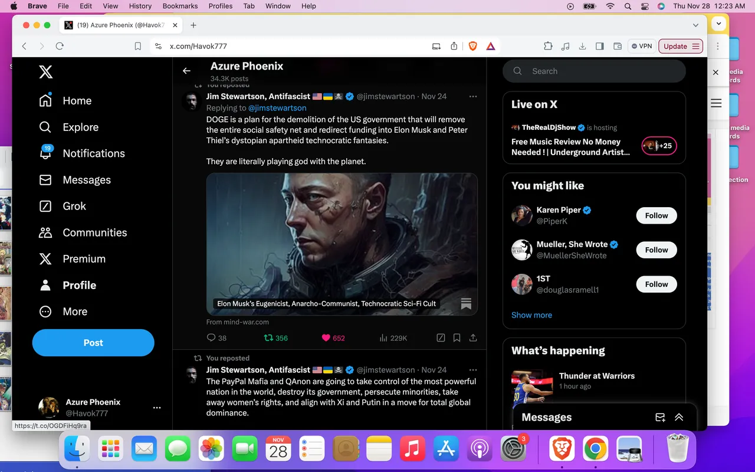Join TheRealDjShow live with +25 listeners

[659, 146]
